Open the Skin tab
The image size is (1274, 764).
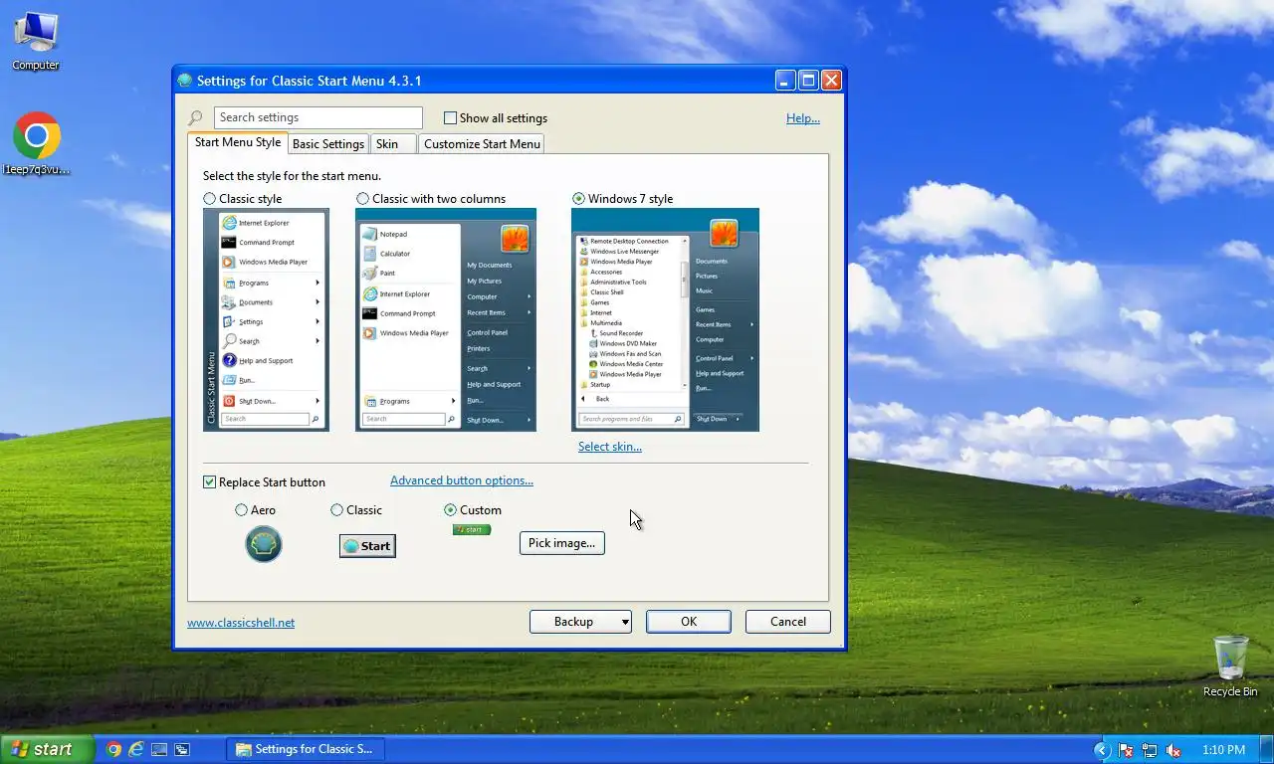393,144
